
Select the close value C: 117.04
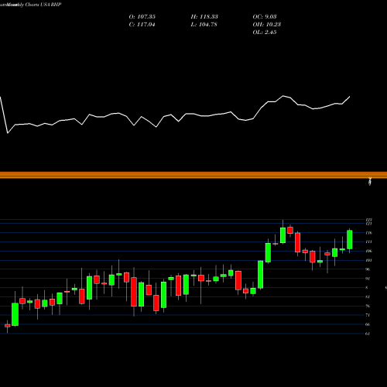(x=142, y=25)
